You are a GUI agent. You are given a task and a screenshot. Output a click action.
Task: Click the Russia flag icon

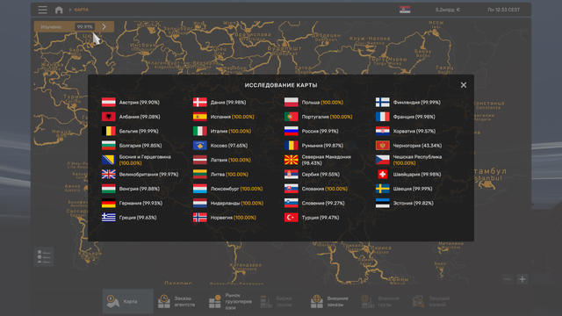click(292, 131)
